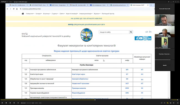Switch to the Мои конференции Zoom tab

(x=99, y=5)
